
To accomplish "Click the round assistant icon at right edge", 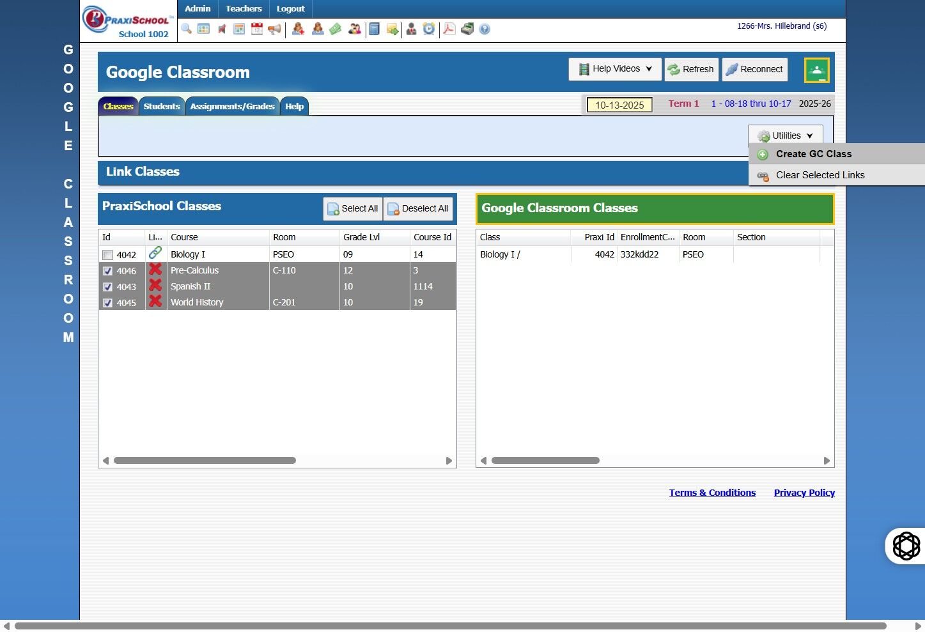I will click(906, 546).
